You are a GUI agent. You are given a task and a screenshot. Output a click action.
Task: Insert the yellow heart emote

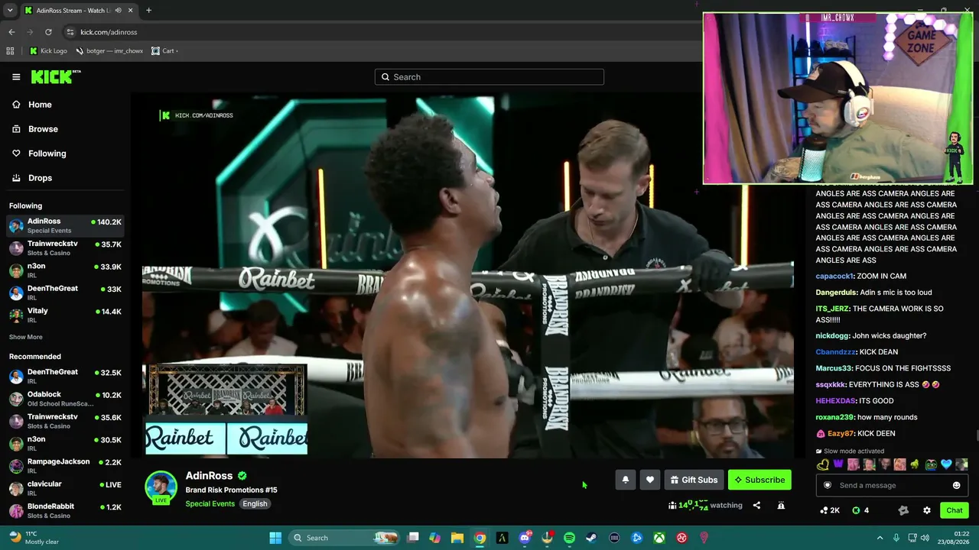[x=823, y=464]
